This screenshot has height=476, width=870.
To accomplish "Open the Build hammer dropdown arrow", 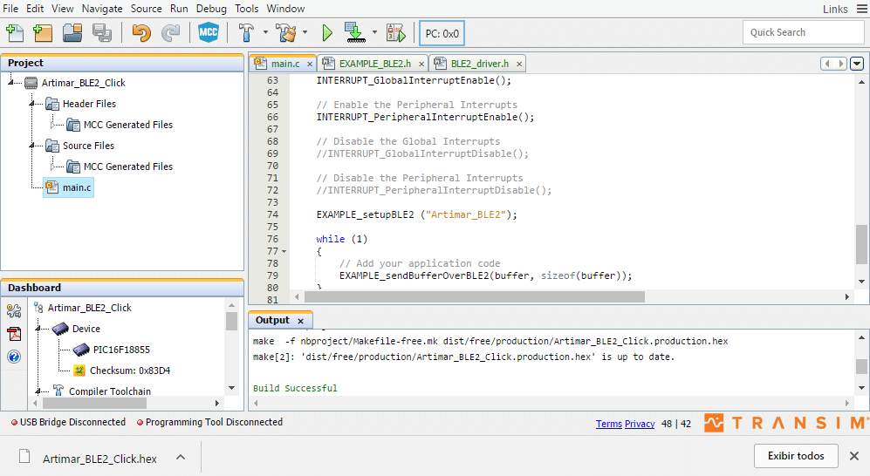I will click(265, 32).
